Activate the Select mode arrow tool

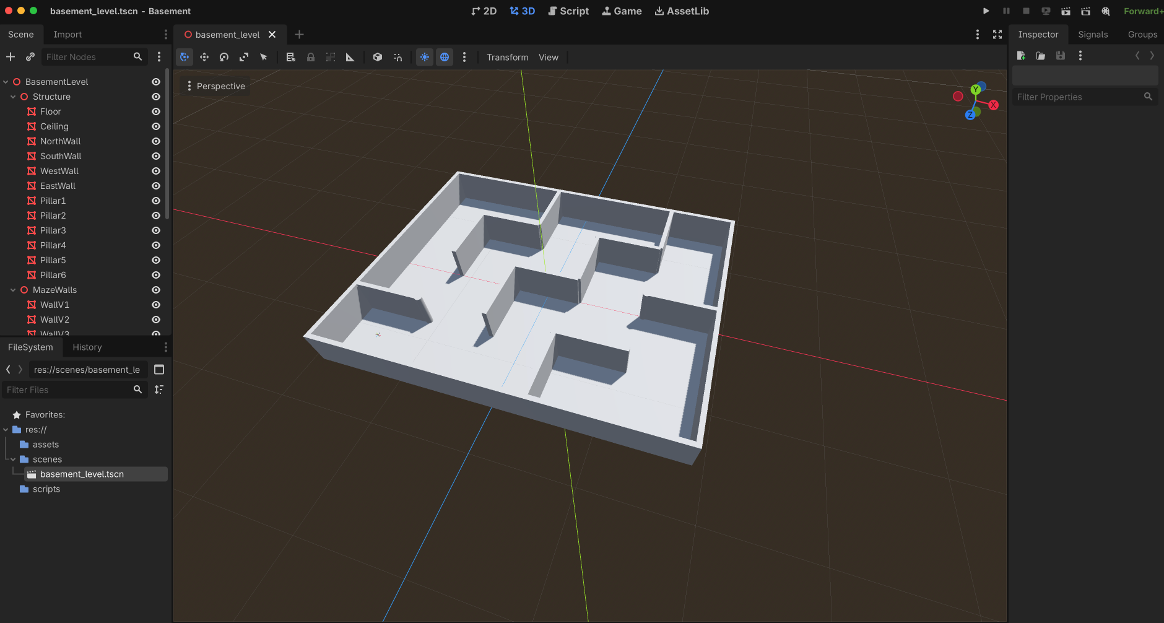coord(263,57)
